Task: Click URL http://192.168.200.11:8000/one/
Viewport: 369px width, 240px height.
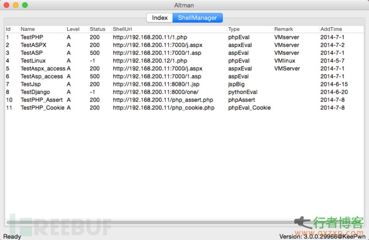Action: coord(156,92)
